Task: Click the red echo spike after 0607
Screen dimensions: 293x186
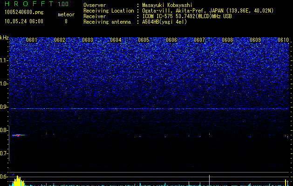Action: click(x=209, y=133)
